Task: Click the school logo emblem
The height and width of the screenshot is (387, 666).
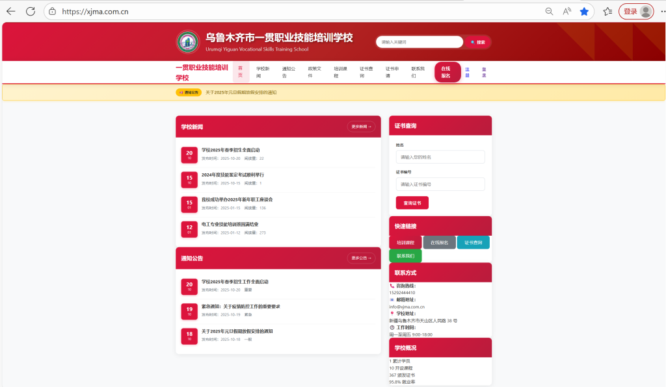Action: 188,42
